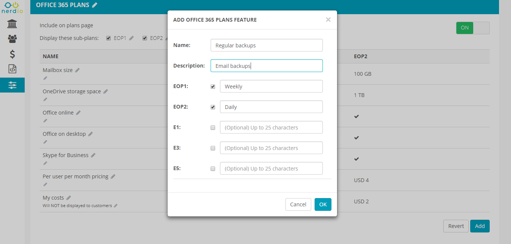Click the NAME column header

click(x=51, y=56)
